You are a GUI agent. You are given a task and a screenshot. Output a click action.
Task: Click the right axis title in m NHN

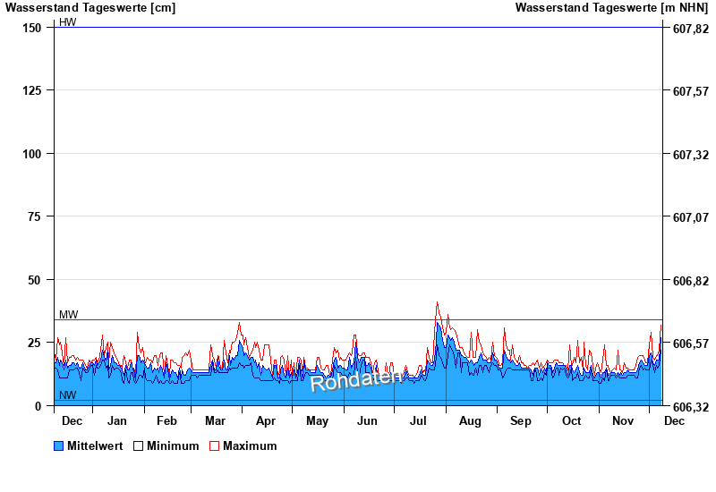[x=612, y=8]
